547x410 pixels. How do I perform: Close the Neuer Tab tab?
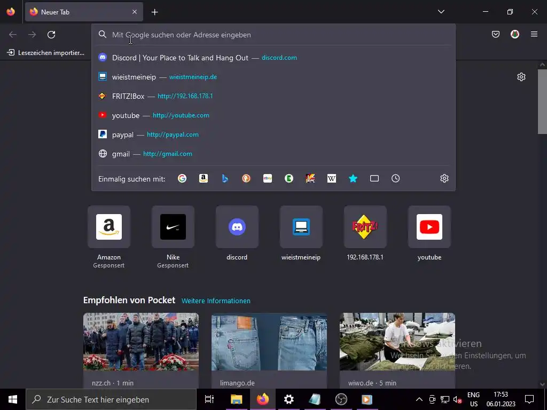click(135, 12)
